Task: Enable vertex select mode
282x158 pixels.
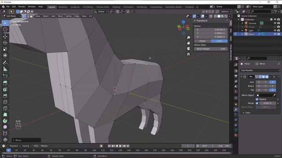Action: tap(24, 16)
